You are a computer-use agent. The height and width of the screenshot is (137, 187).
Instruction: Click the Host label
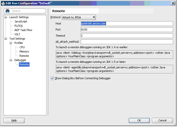click(x=58, y=24)
